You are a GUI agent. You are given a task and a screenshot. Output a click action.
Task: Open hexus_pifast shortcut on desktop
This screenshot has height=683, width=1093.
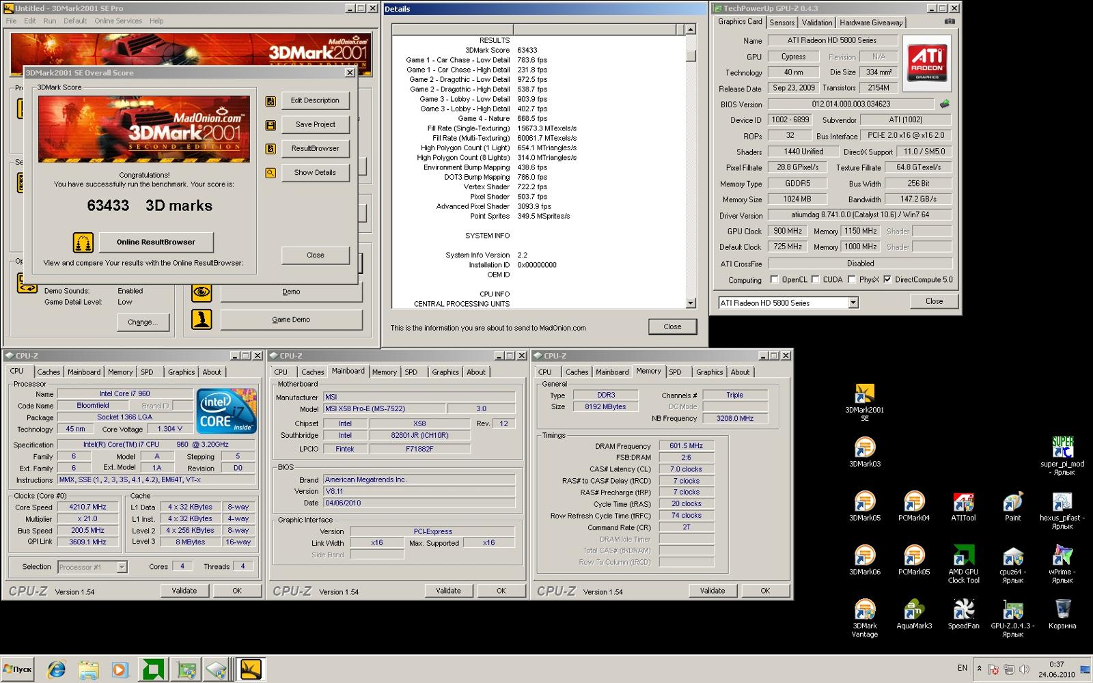pos(1062,510)
